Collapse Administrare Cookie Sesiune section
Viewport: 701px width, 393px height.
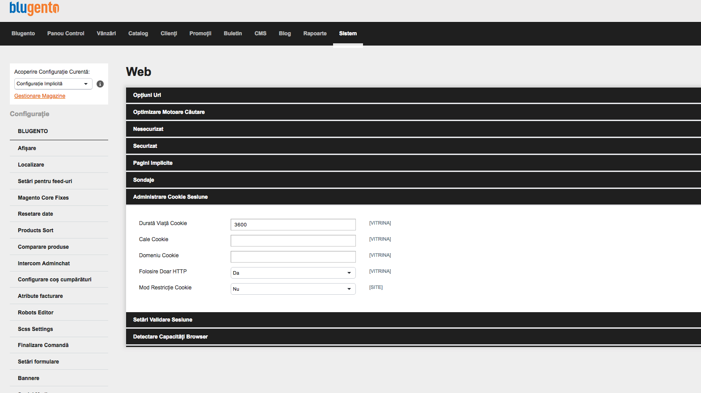(x=414, y=197)
